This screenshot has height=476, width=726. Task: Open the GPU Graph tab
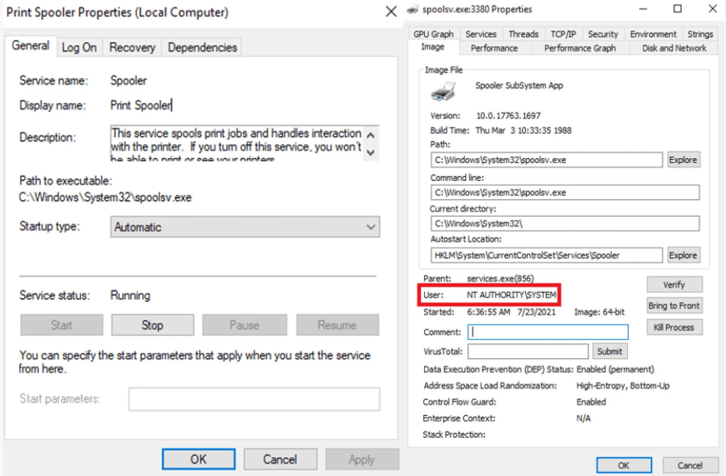click(433, 34)
